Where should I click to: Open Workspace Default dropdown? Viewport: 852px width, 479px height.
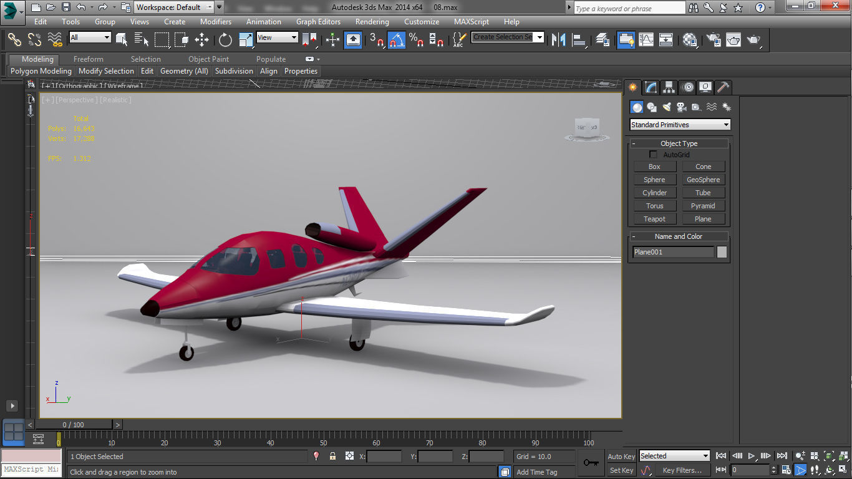click(x=174, y=7)
